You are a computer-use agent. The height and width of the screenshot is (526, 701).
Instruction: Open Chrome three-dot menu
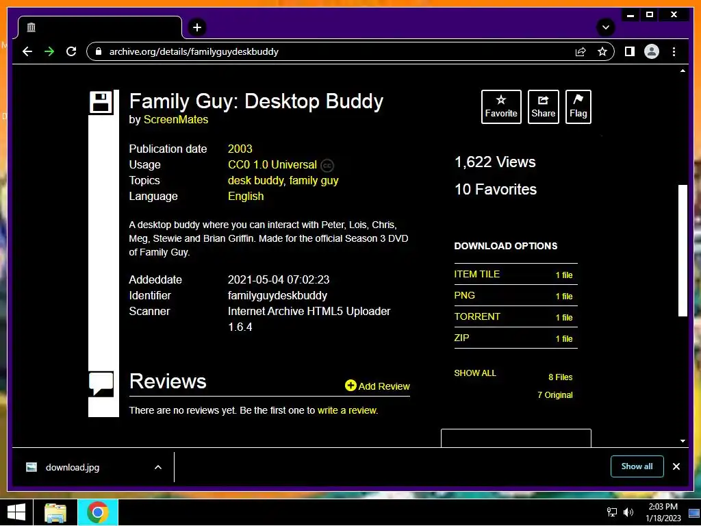[x=674, y=51]
